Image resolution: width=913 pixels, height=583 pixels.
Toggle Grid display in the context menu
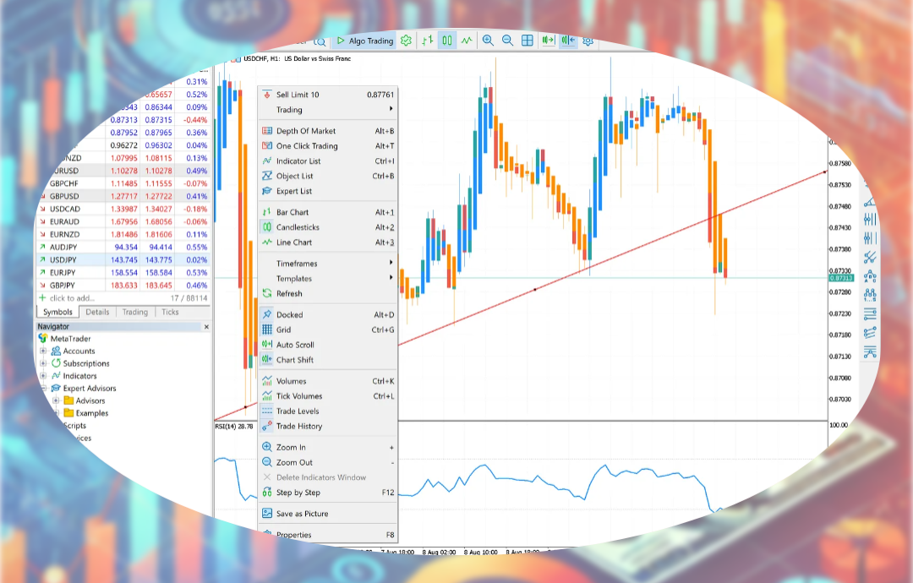pyautogui.click(x=327, y=330)
